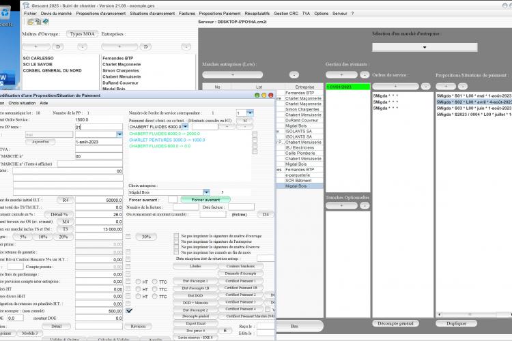Tick the checkbox beside CHARLET PEINTURES 3000.0 -> 1000.0
This screenshot has height=341, width=512.
(255, 140)
